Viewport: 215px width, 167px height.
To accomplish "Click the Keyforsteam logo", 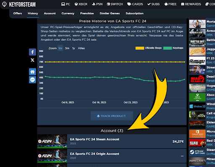I will [19, 4].
